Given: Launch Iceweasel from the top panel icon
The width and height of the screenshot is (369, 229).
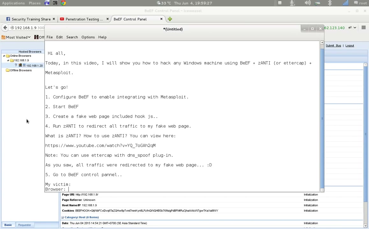Looking at the screenshot, I should [47, 3].
